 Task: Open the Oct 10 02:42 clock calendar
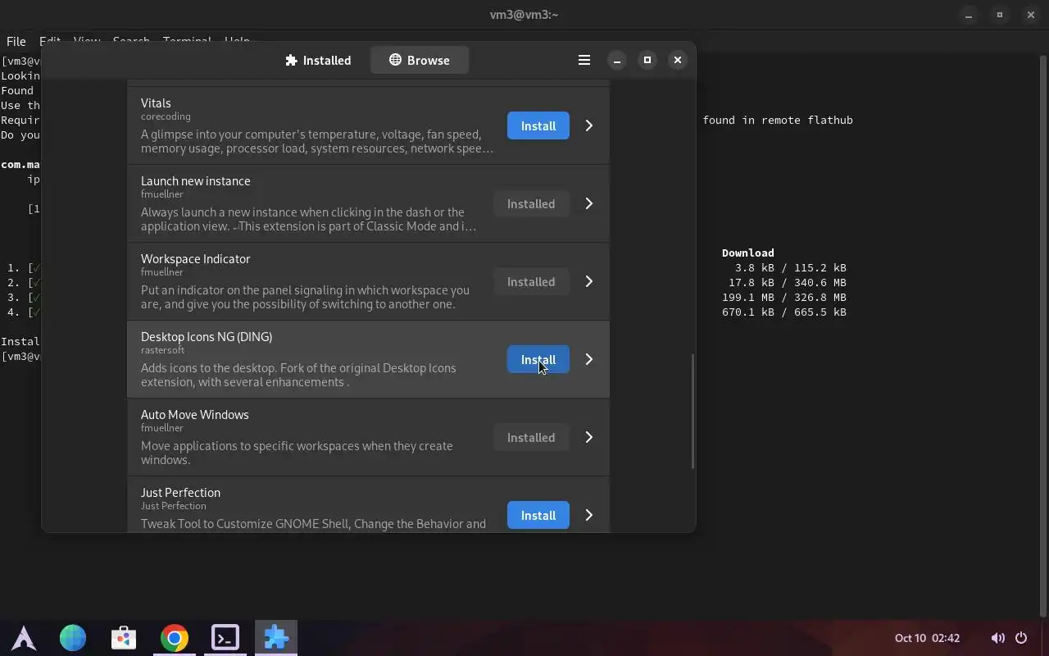[x=927, y=638]
